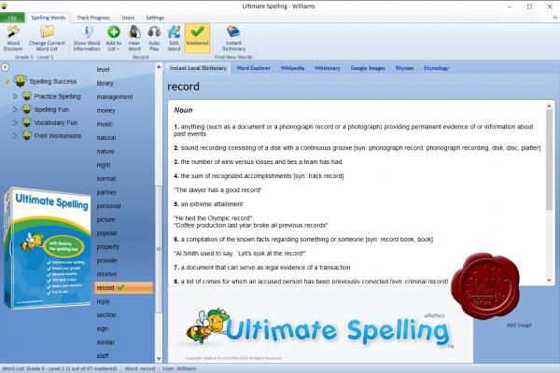The width and height of the screenshot is (560, 373).
Task: Open the Instant Dictionary tool
Action: point(233,38)
